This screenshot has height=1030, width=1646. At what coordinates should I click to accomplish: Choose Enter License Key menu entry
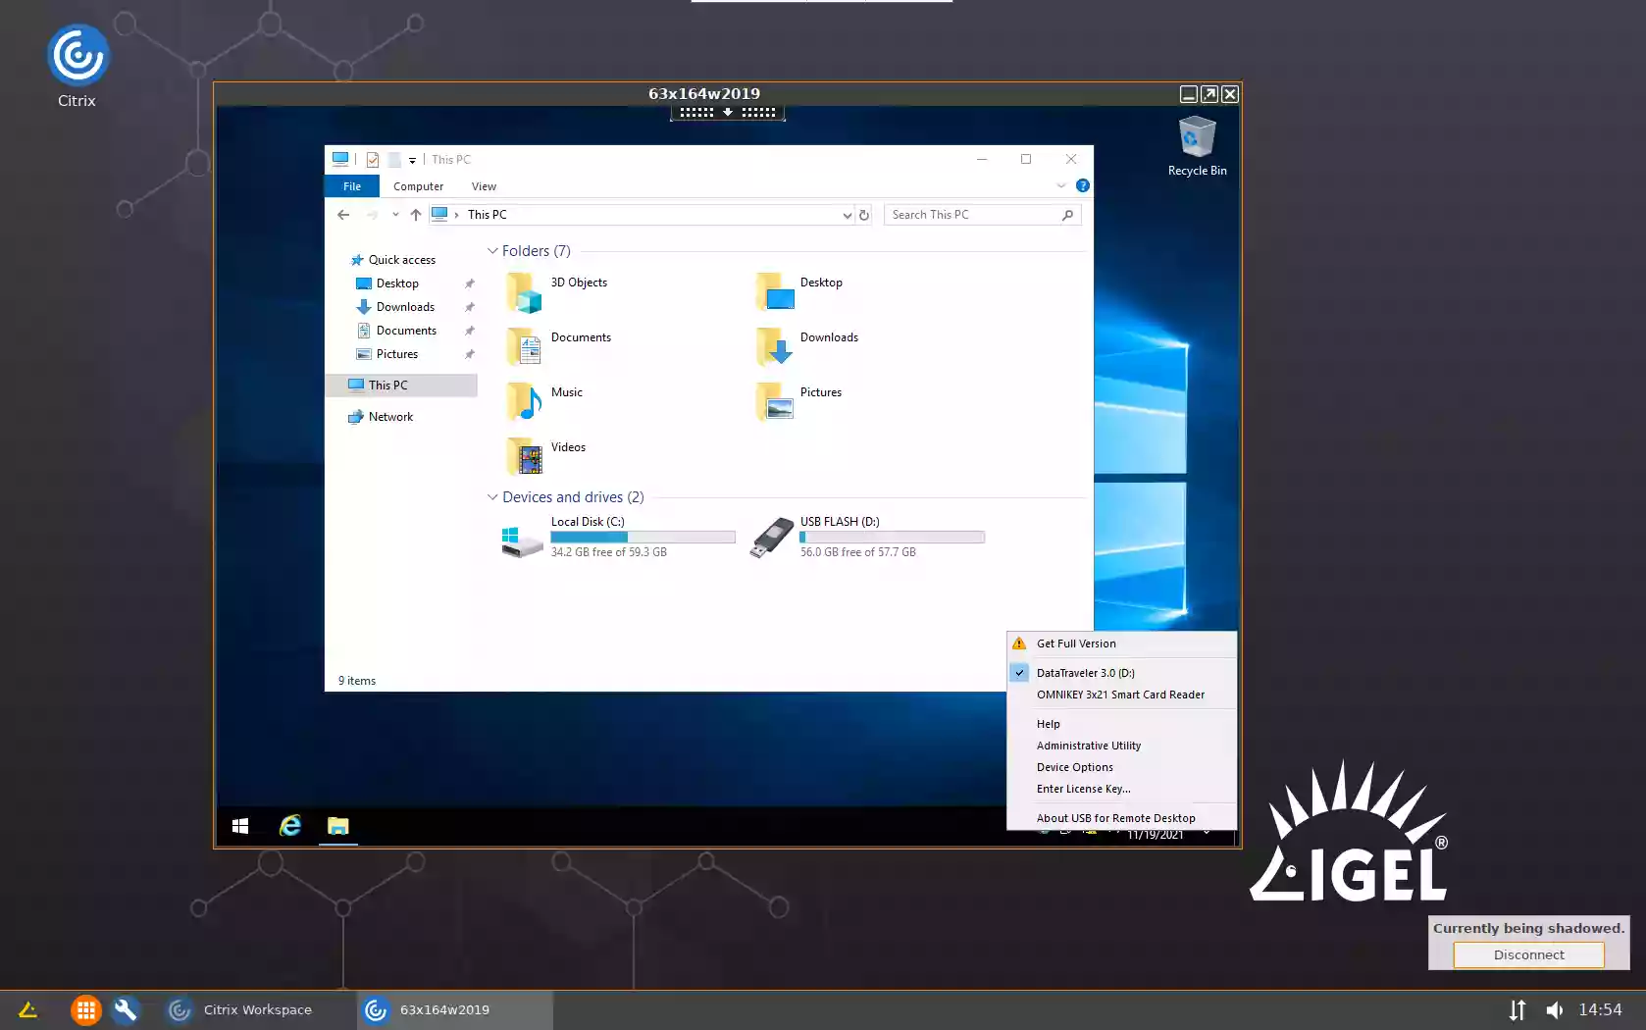pos(1122,789)
